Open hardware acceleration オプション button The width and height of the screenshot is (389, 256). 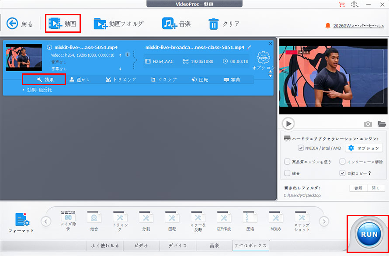(365, 148)
